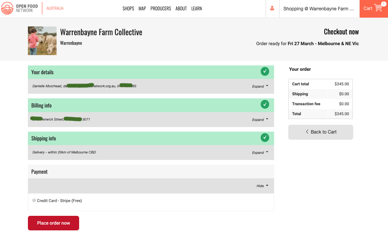Click the AUSTRALIA link
Screen dimensions: 388x243
pos(55,8)
